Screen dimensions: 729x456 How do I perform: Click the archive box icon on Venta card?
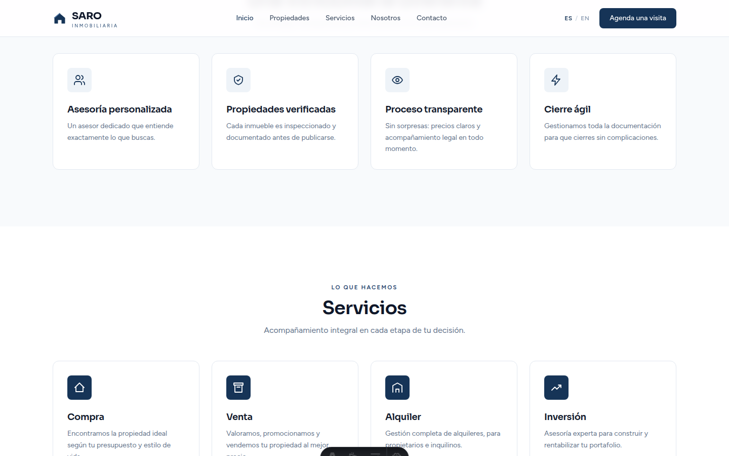[x=238, y=388]
